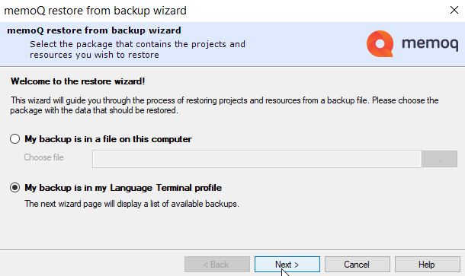Close the restore from backup wizard window
The height and width of the screenshot is (276, 465).
pyautogui.click(x=454, y=10)
